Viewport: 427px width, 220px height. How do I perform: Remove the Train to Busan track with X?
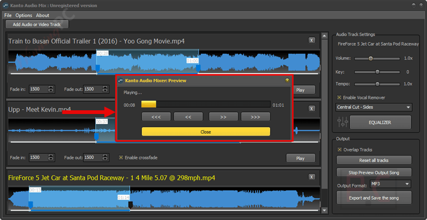click(x=312, y=40)
